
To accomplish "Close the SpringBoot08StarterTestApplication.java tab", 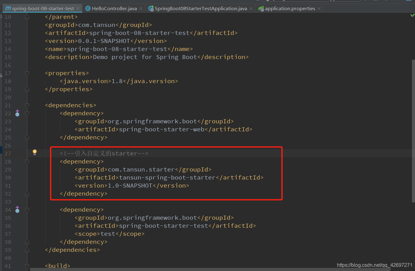I will coord(251,9).
